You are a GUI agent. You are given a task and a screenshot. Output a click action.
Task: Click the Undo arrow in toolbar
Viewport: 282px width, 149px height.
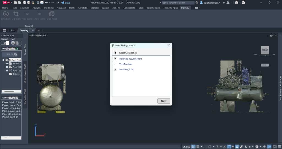pos(46,2)
